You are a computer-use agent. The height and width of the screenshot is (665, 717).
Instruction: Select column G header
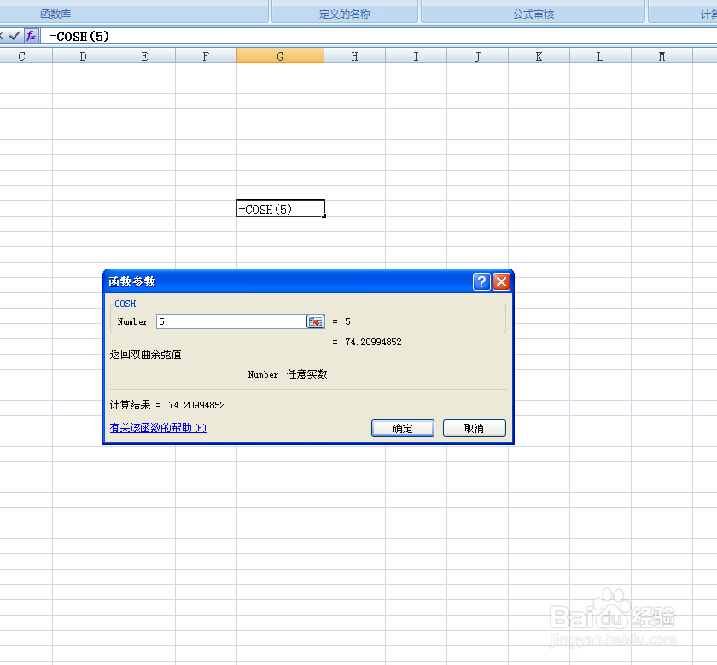[280, 55]
